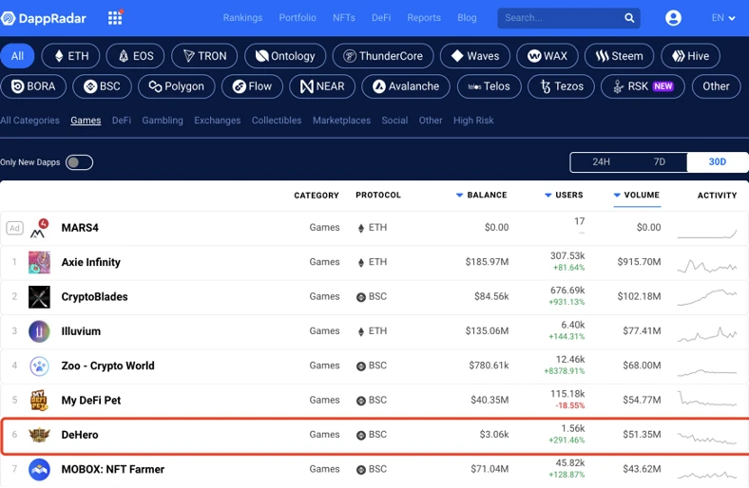Filter by Hive chain
749x488 pixels.
pyautogui.click(x=690, y=56)
